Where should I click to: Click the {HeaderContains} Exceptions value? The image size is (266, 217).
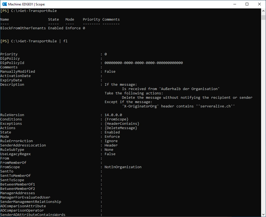[122, 124]
